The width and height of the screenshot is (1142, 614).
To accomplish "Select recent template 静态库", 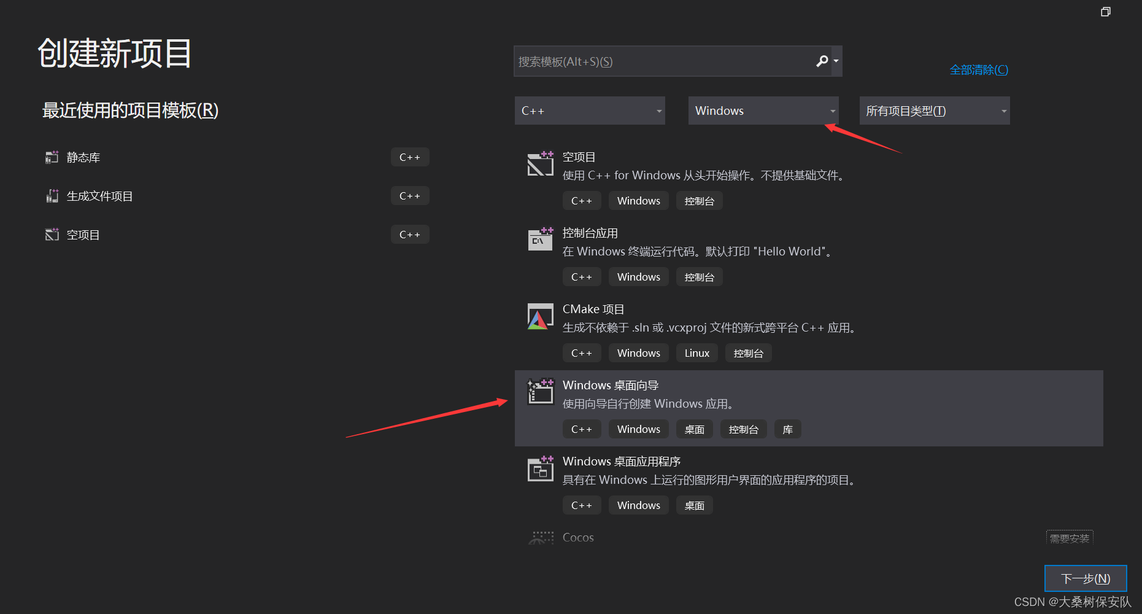I will pos(83,157).
